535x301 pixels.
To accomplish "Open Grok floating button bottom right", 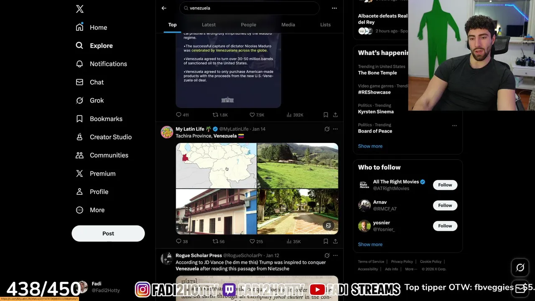I will coord(520,268).
